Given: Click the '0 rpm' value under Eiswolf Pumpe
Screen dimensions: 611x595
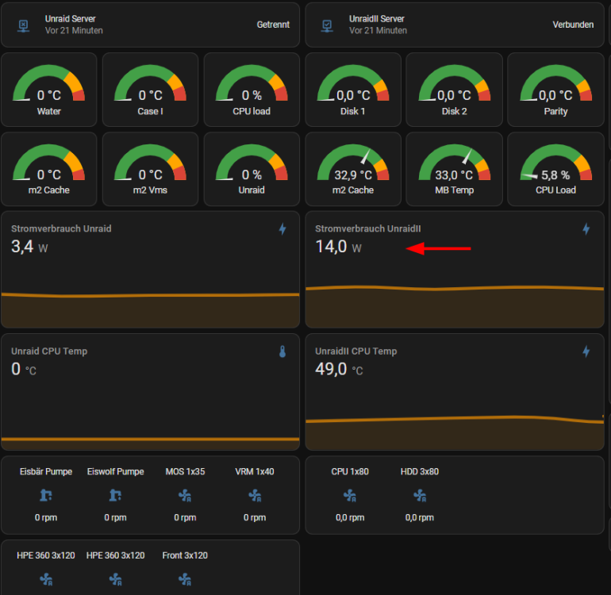Looking at the screenshot, I should (115, 517).
